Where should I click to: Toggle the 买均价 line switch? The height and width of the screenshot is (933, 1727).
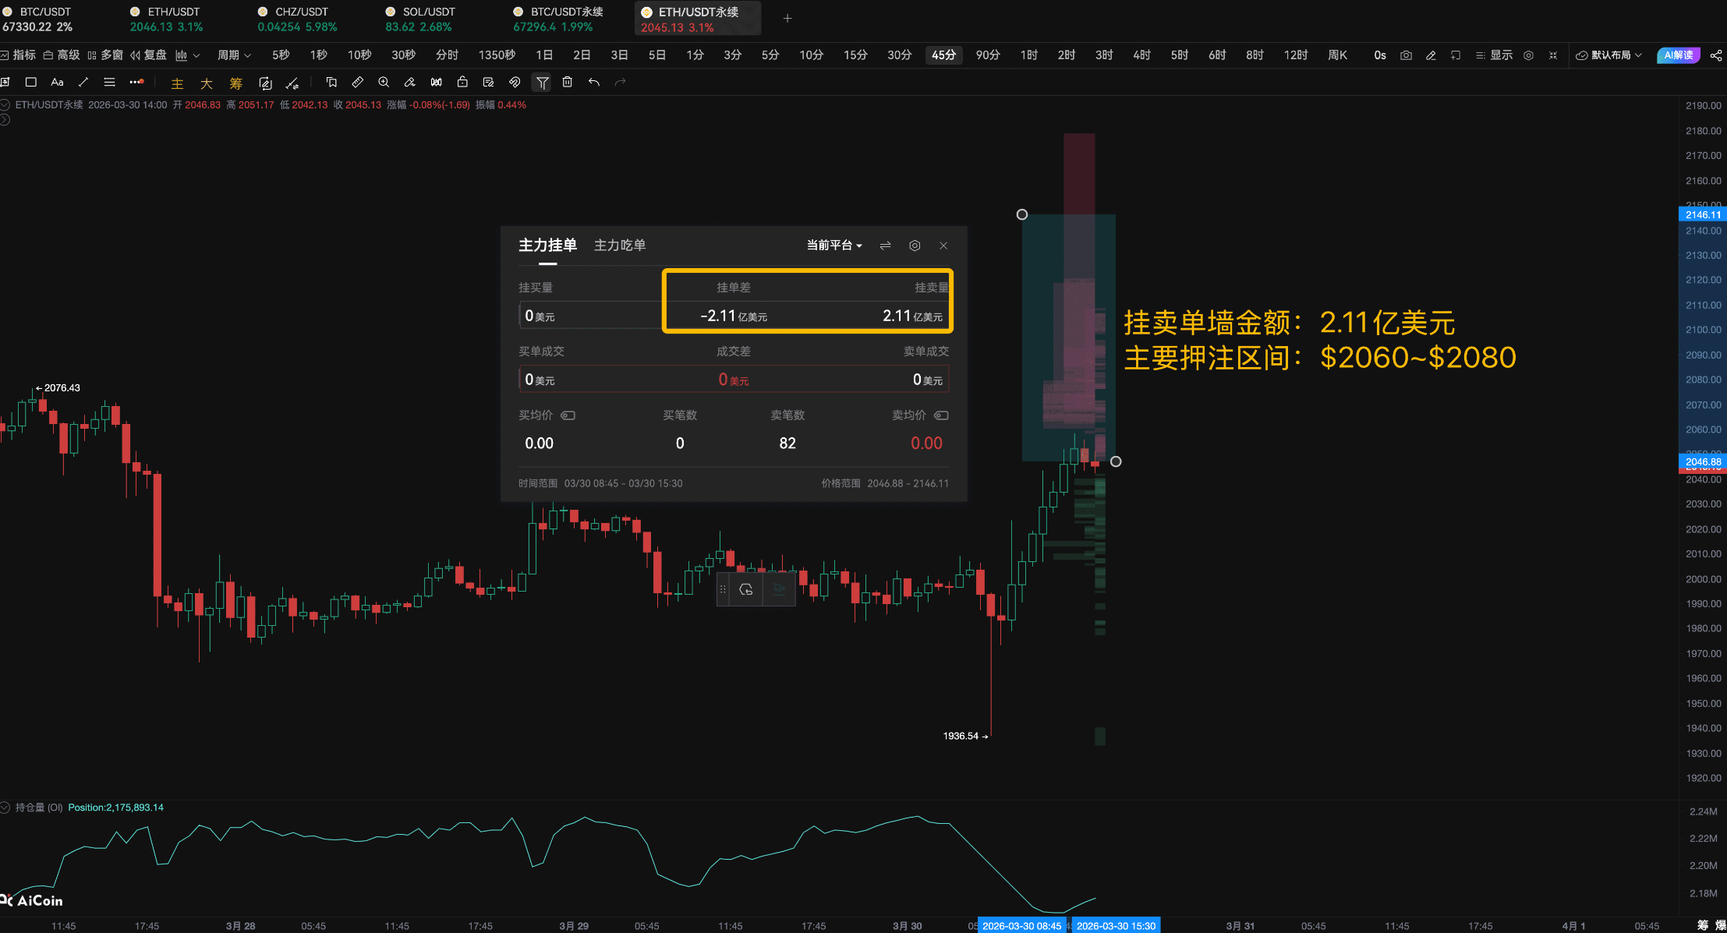568,415
